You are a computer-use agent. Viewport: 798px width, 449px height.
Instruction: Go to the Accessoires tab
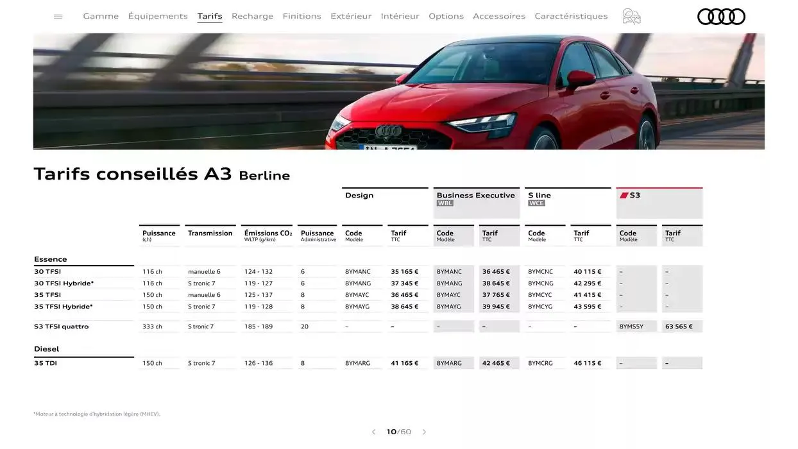(499, 16)
